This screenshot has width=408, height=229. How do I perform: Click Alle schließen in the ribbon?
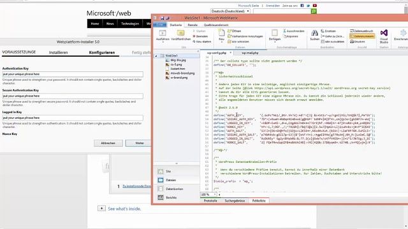coord(238,41)
